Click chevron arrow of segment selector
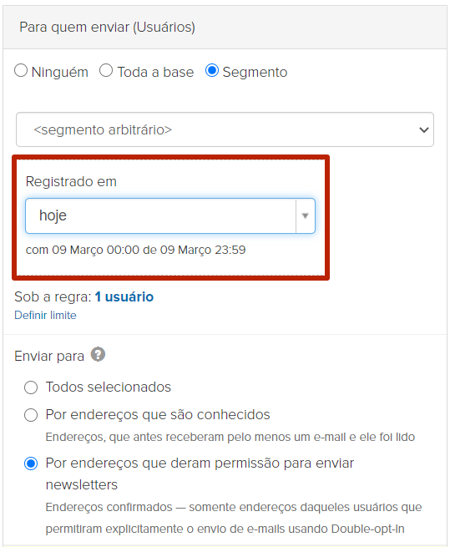450x547 pixels. point(424,130)
